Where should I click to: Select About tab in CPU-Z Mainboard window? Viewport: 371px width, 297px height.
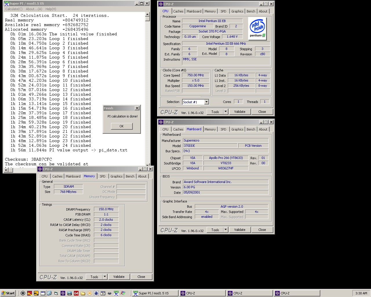tap(263, 129)
